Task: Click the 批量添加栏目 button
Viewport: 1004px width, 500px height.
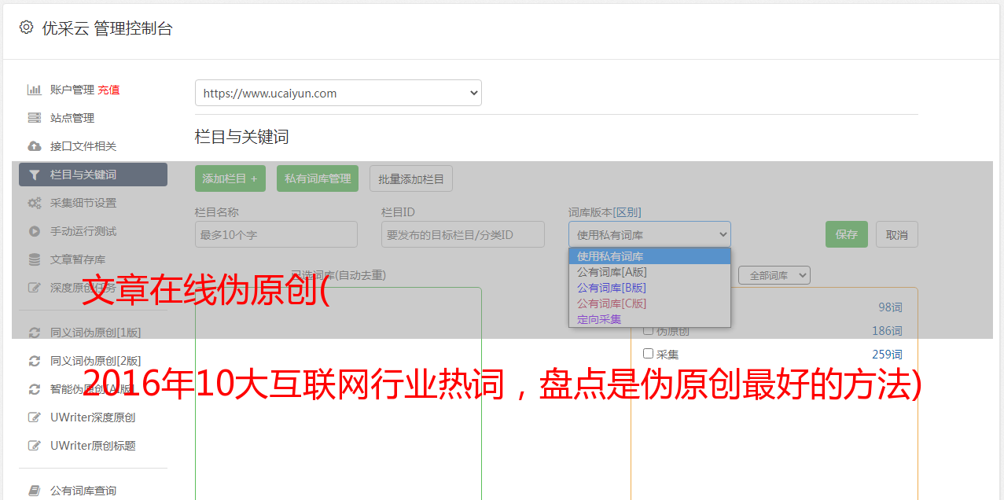Action: pyautogui.click(x=411, y=178)
